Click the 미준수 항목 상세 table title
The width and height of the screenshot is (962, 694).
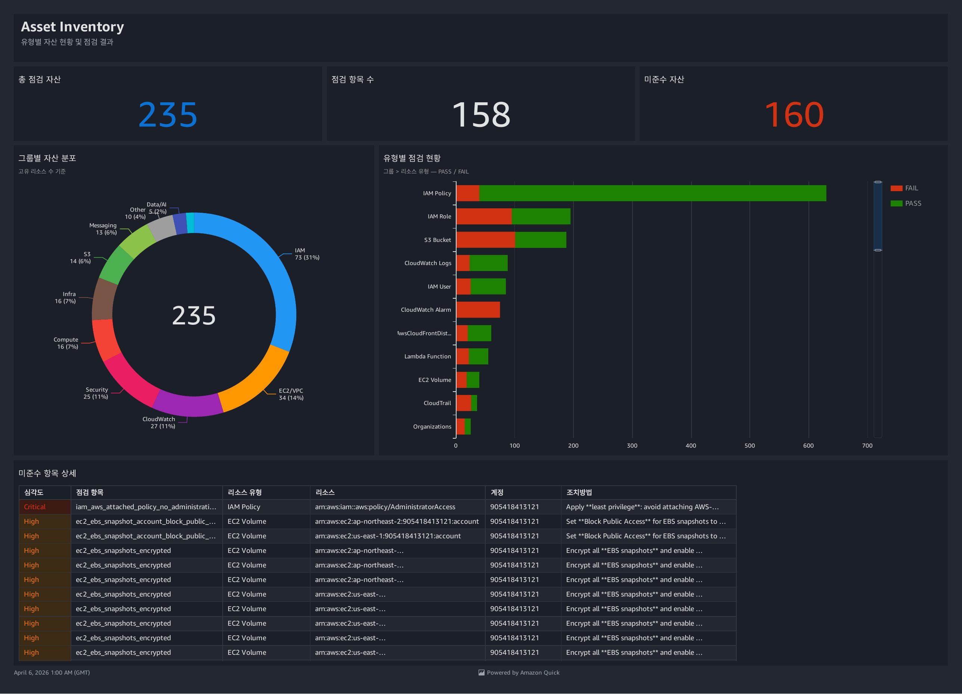coord(47,473)
